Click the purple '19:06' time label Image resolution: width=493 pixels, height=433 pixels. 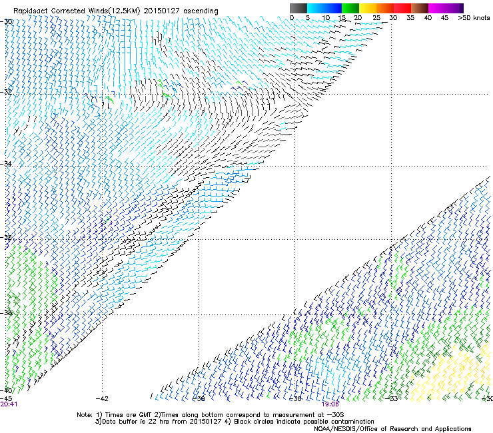click(x=330, y=404)
